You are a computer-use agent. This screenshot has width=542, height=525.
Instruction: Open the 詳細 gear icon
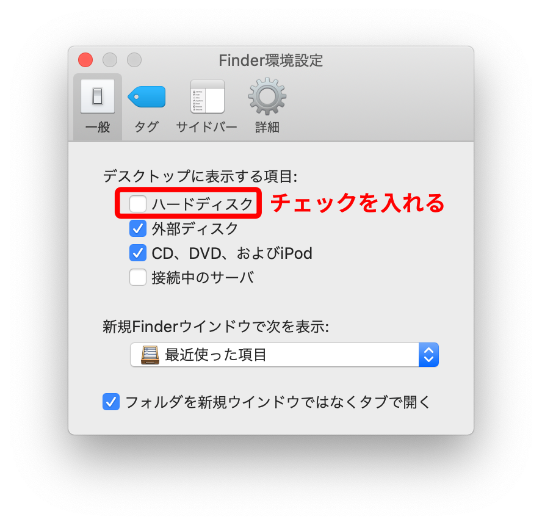[x=267, y=96]
